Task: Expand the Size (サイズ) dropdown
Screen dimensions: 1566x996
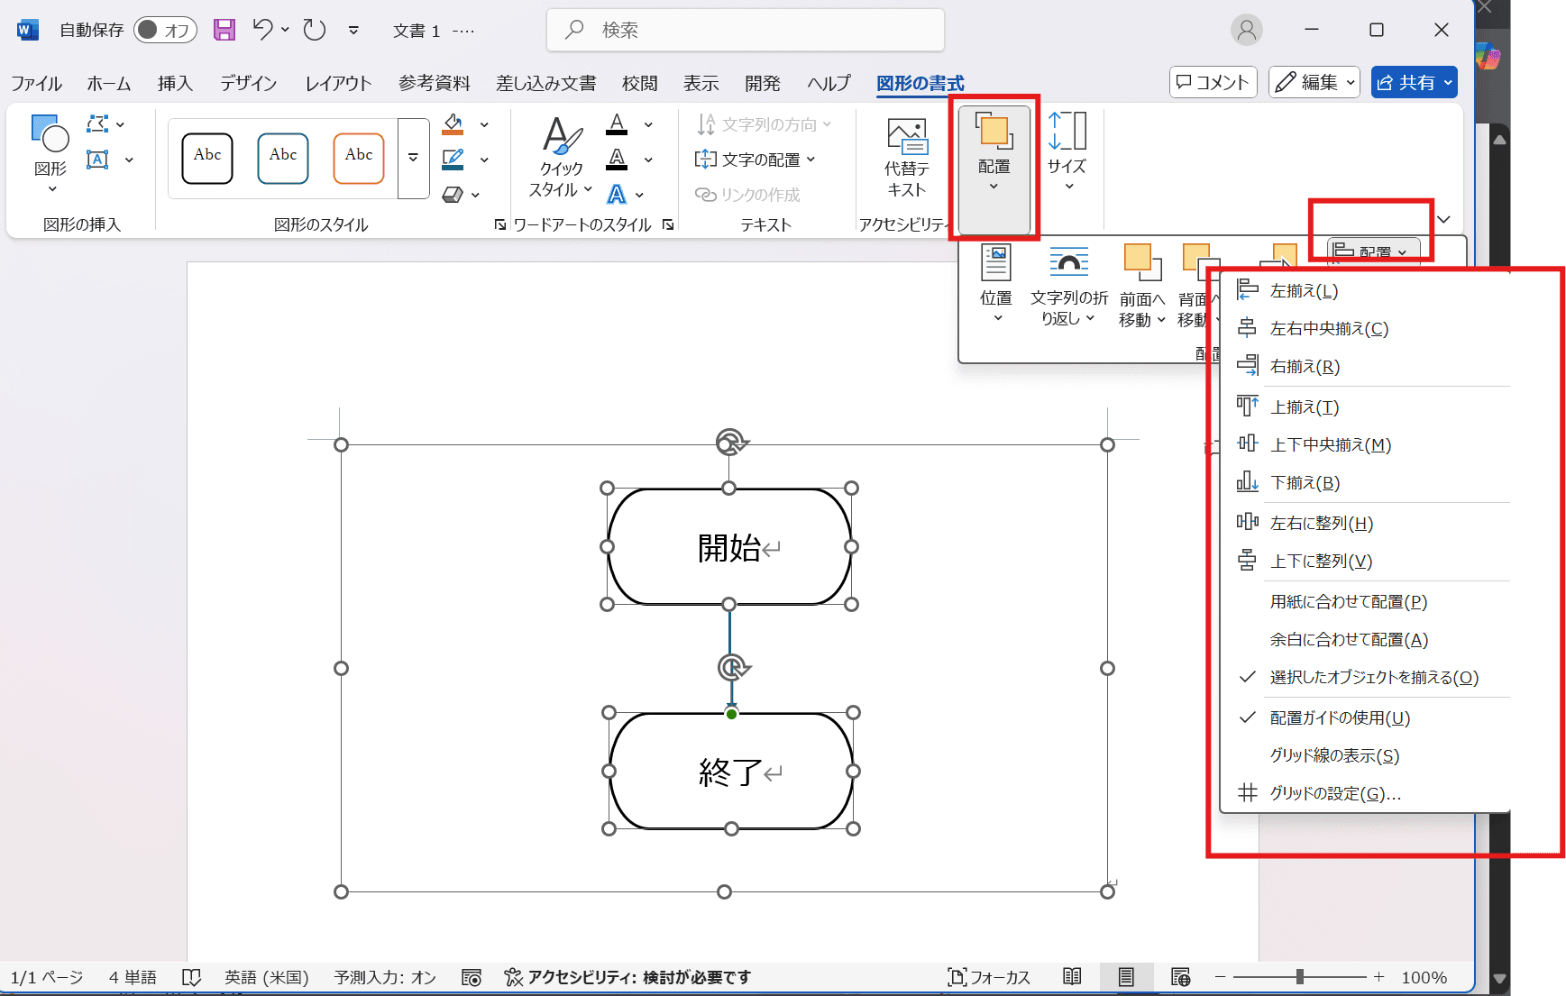Action: (1067, 153)
